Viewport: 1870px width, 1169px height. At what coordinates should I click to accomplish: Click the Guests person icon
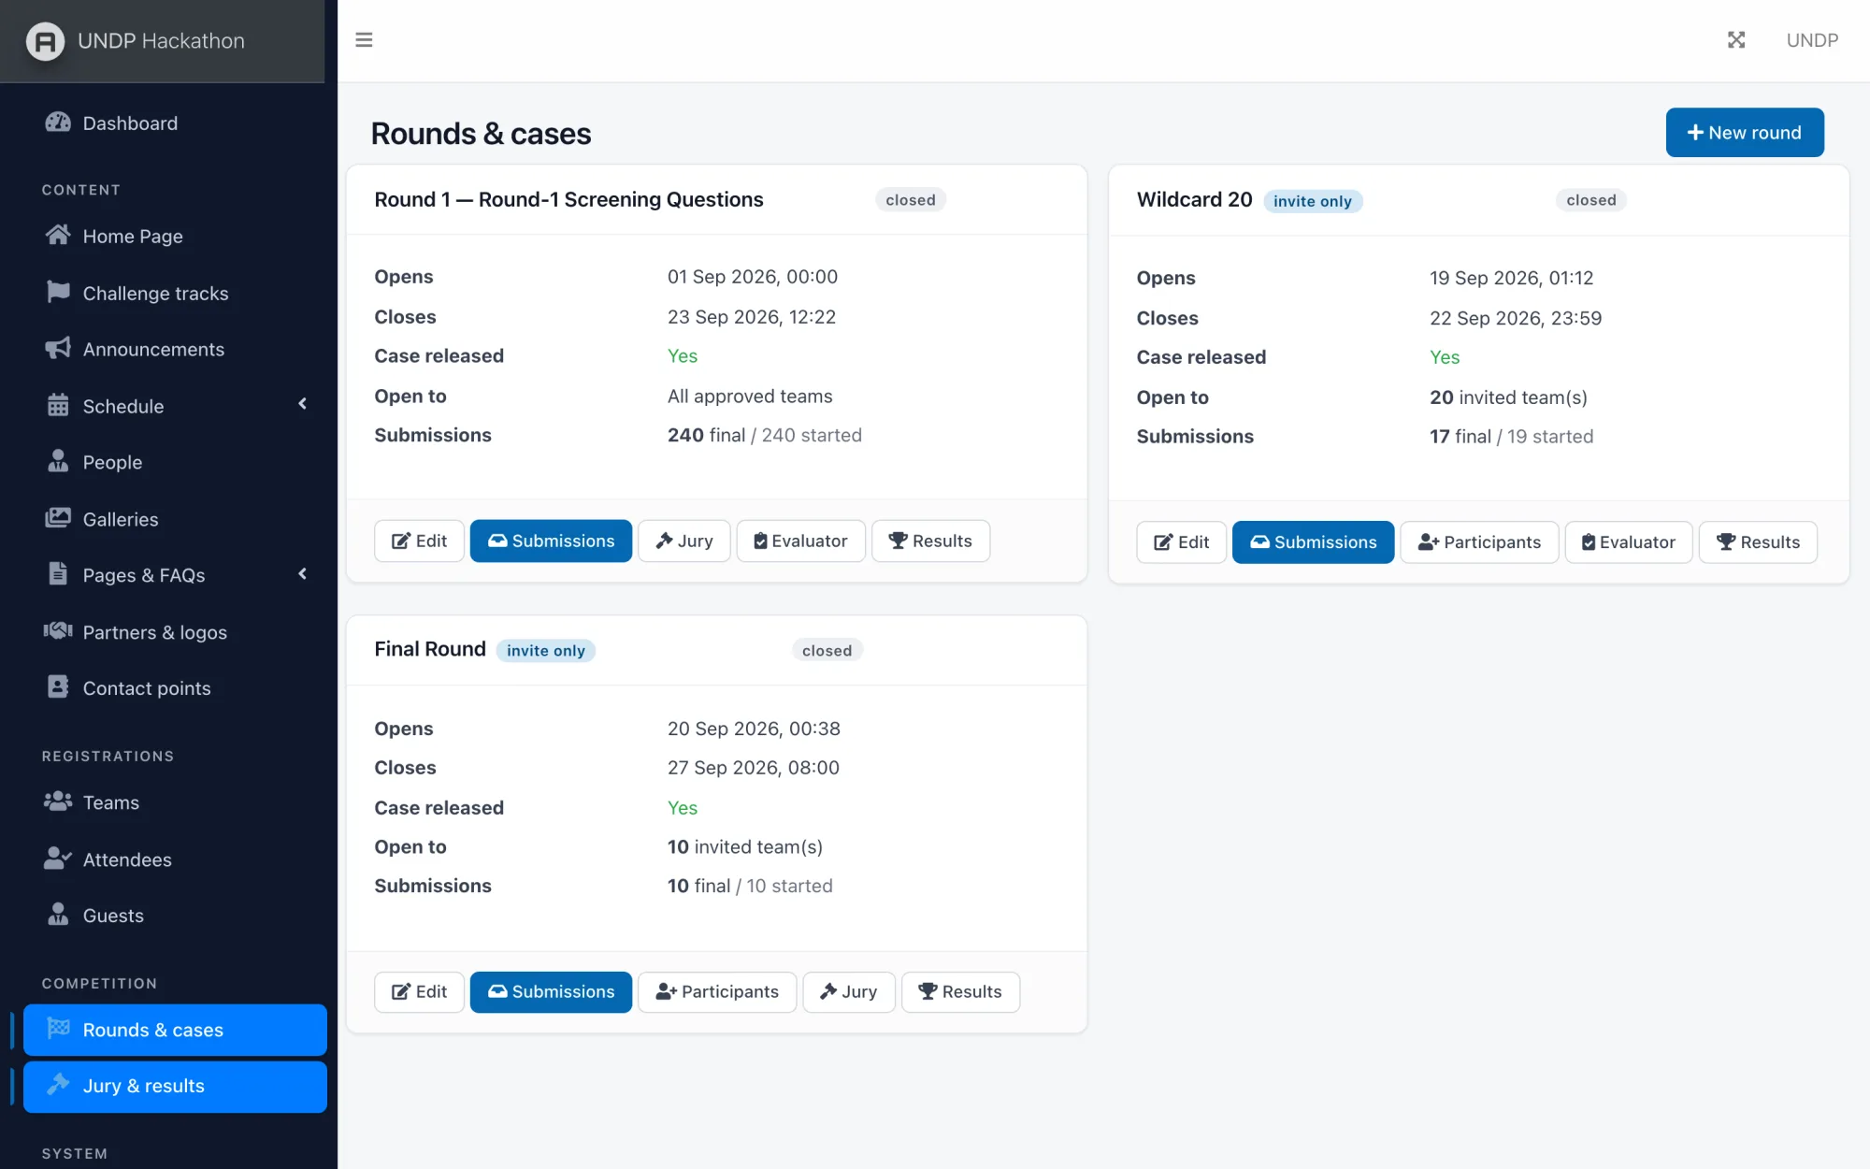(58, 915)
